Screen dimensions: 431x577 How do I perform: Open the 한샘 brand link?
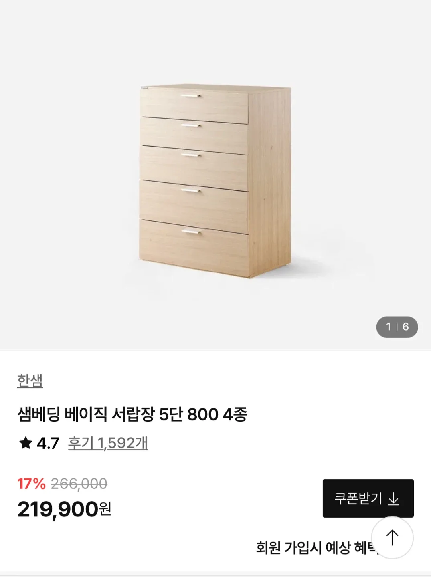tap(30, 381)
